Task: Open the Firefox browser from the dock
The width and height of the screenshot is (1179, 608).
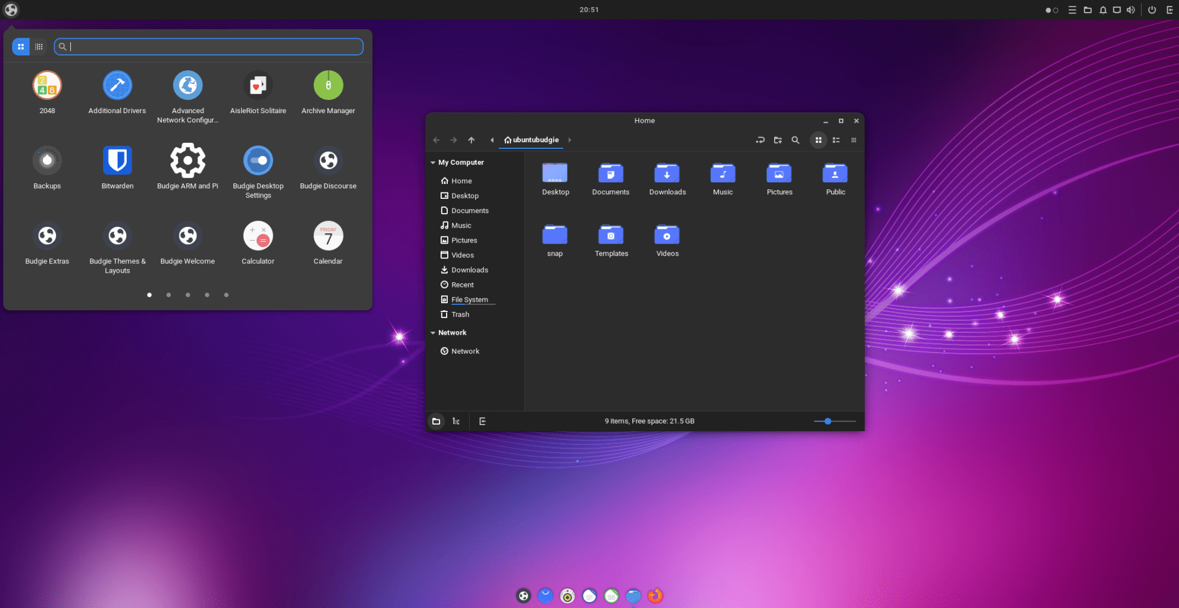Action: [655, 595]
